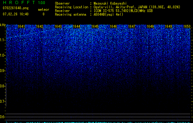Click the 0.8 kHz axis label
This screenshot has width=193, height=123.
click(2, 86)
